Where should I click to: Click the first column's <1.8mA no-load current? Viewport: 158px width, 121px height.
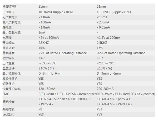[44, 17]
